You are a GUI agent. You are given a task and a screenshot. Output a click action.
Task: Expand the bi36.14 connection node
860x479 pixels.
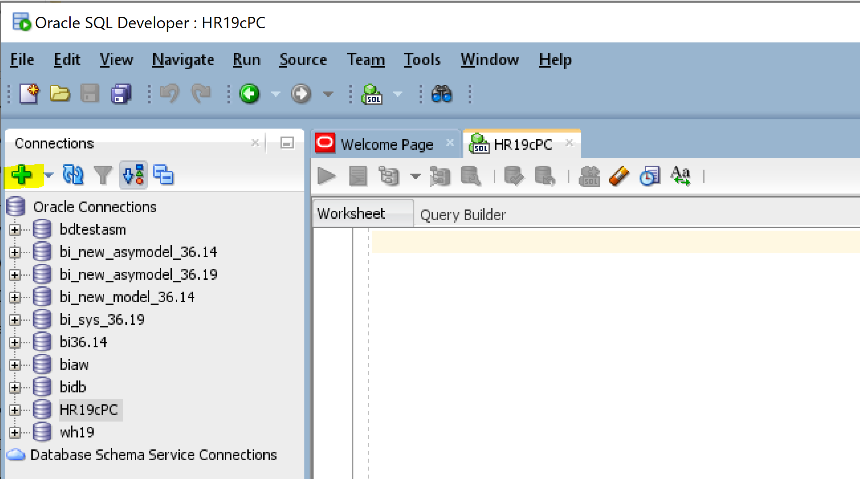15,342
